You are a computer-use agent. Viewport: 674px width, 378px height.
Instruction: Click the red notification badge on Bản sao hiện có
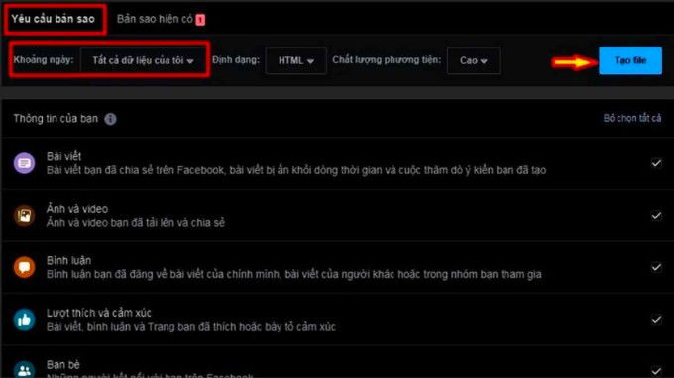[200, 20]
